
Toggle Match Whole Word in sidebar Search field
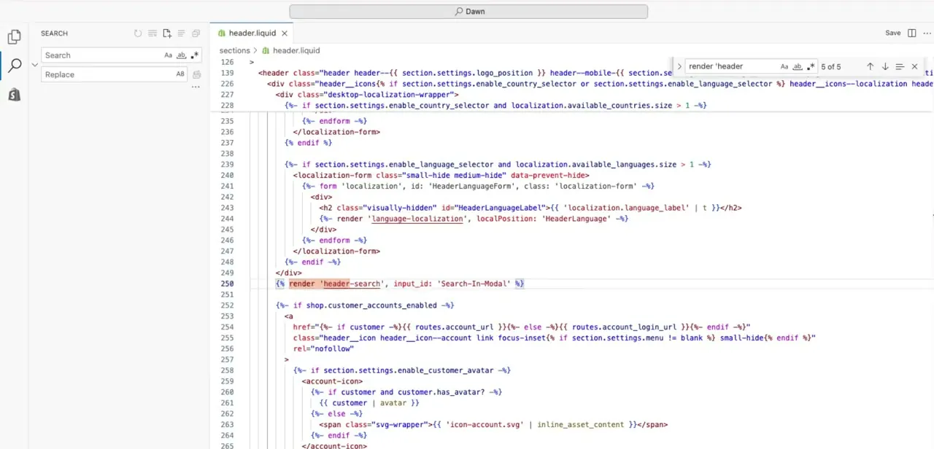[182, 55]
